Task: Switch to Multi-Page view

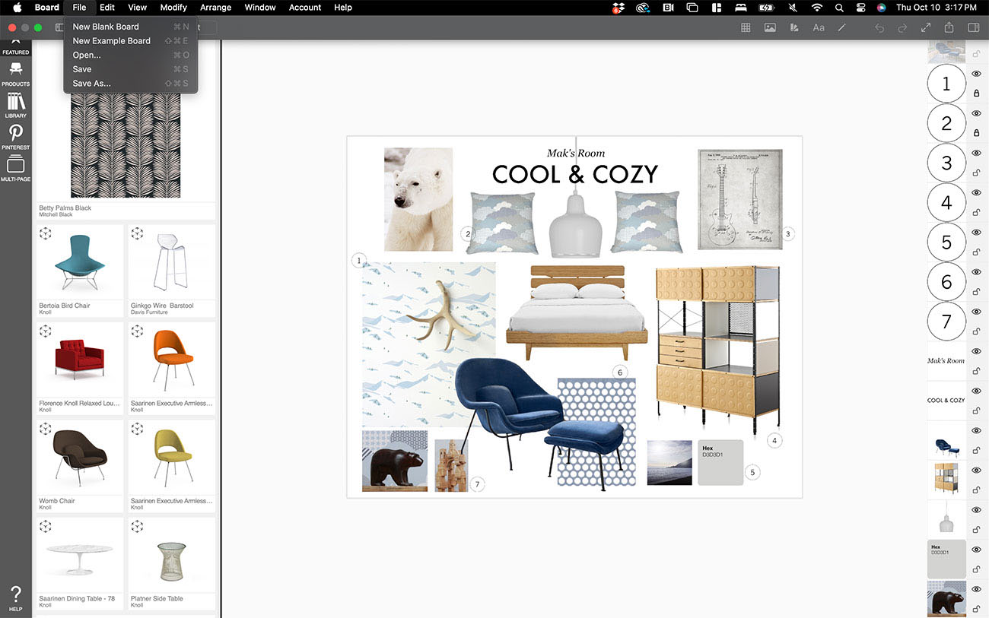Action: pyautogui.click(x=15, y=168)
